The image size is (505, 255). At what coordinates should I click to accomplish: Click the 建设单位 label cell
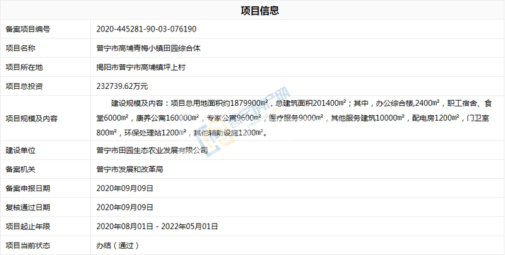20,150
